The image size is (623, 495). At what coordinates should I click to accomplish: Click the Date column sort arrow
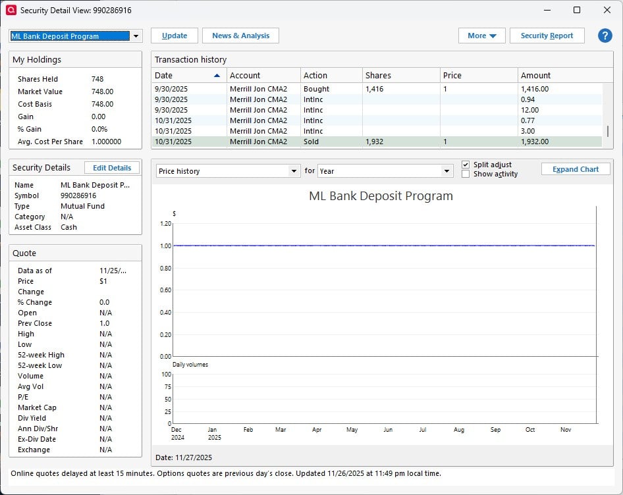click(217, 76)
